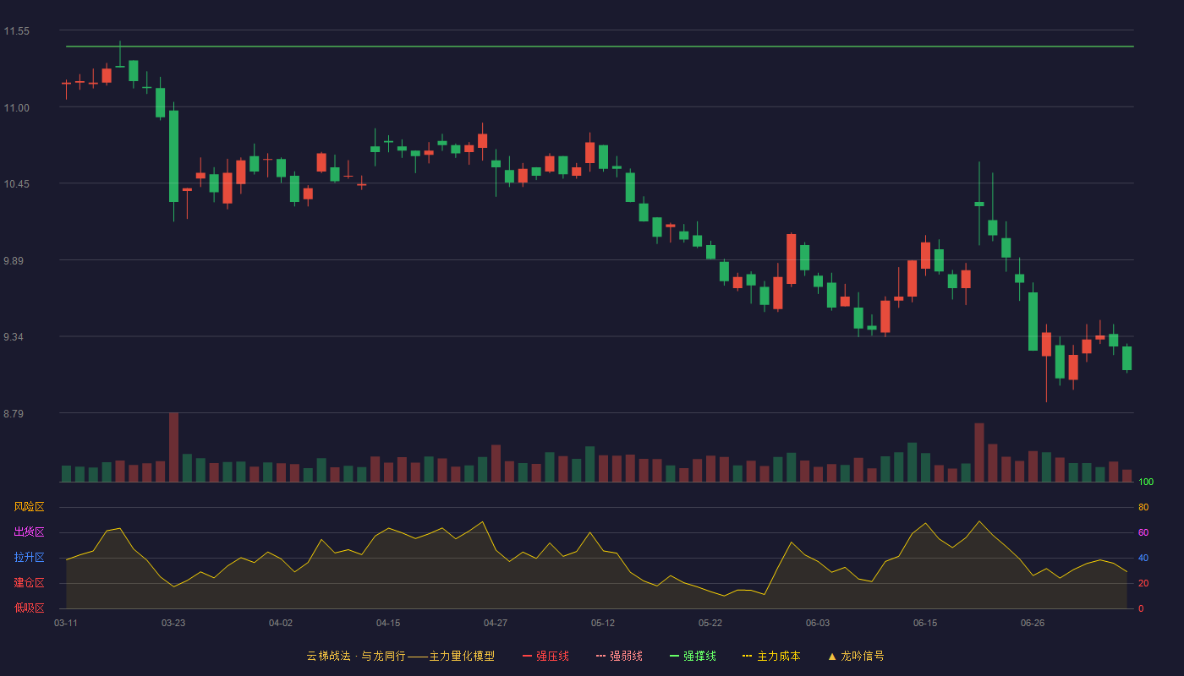Click the green 100 indicator scale value
1184x676 pixels.
pos(1146,482)
